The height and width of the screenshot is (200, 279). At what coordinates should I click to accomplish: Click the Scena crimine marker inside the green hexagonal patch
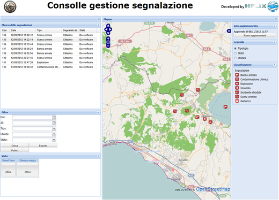coord(187,111)
